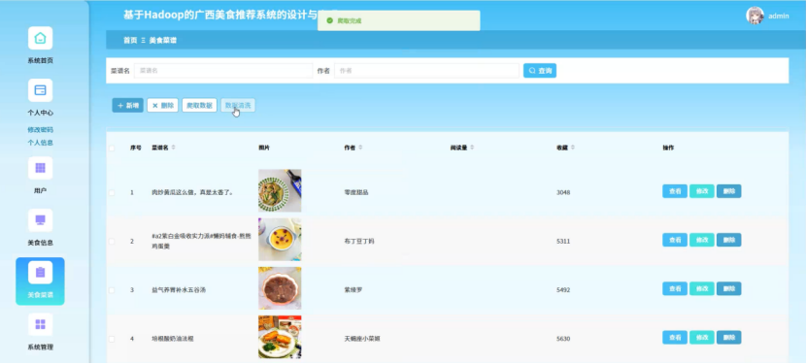Tick the checkbox for row 1

click(112, 192)
